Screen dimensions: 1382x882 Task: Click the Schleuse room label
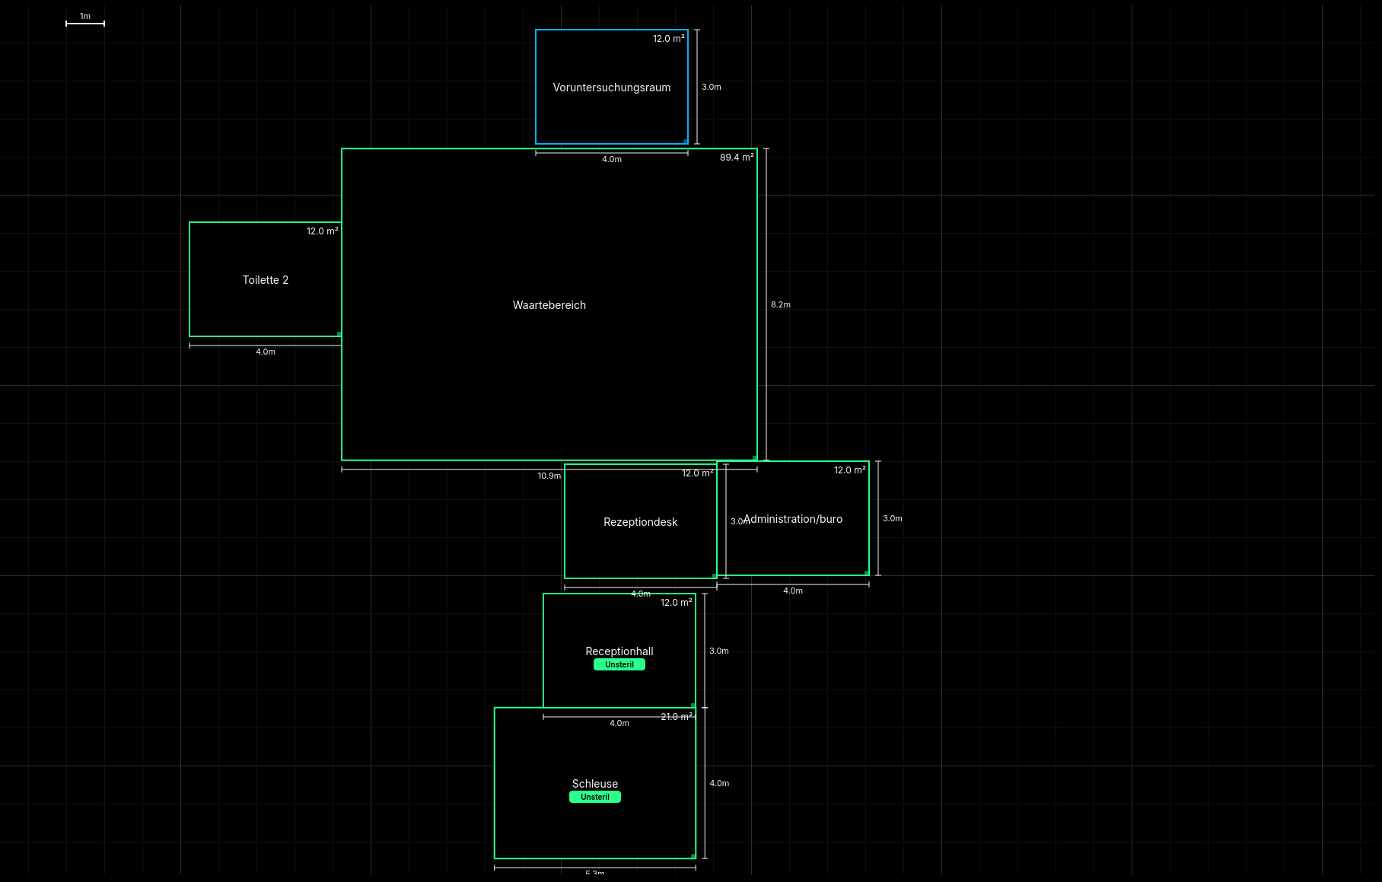coord(595,784)
